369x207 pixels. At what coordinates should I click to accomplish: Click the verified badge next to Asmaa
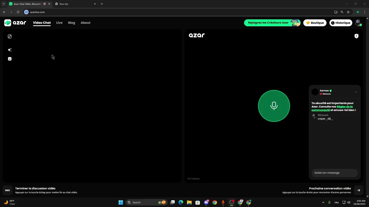click(331, 91)
